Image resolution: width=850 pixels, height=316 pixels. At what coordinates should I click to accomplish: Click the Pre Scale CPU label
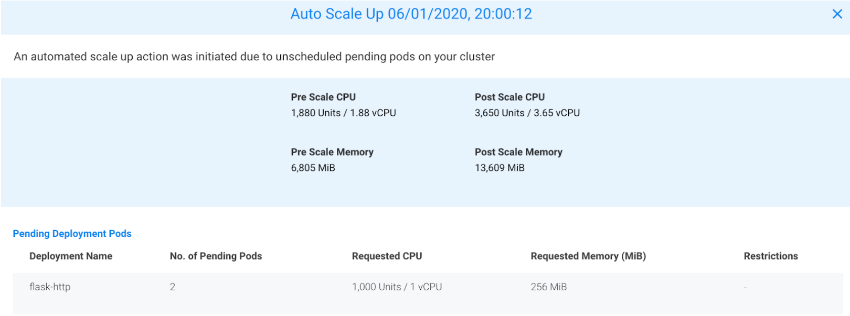pos(323,97)
